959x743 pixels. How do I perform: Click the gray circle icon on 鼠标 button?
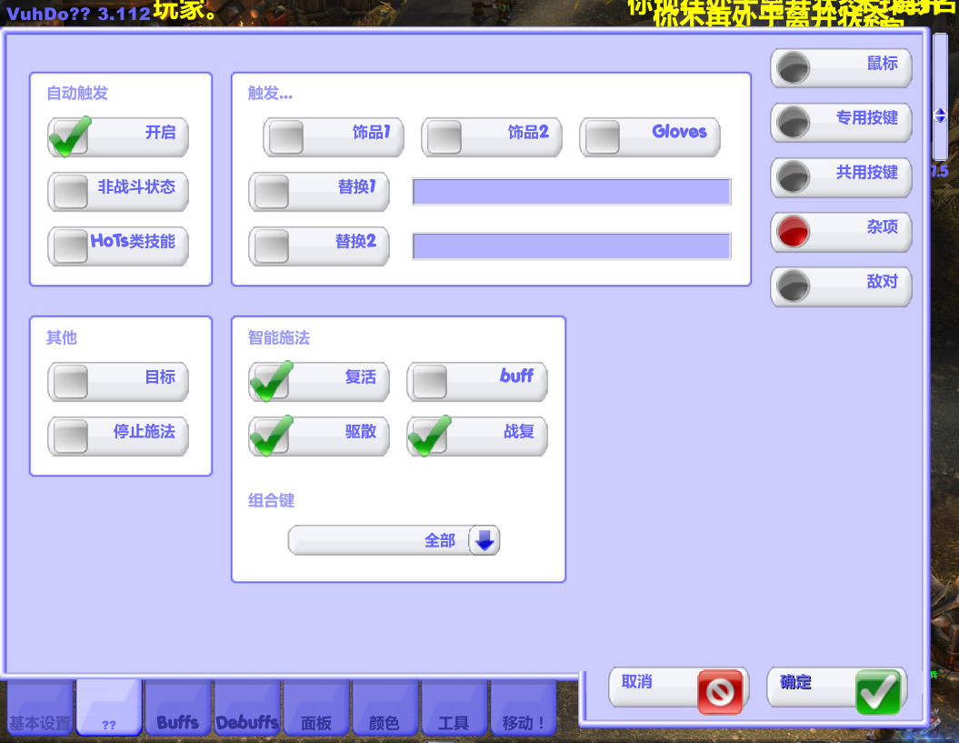794,67
